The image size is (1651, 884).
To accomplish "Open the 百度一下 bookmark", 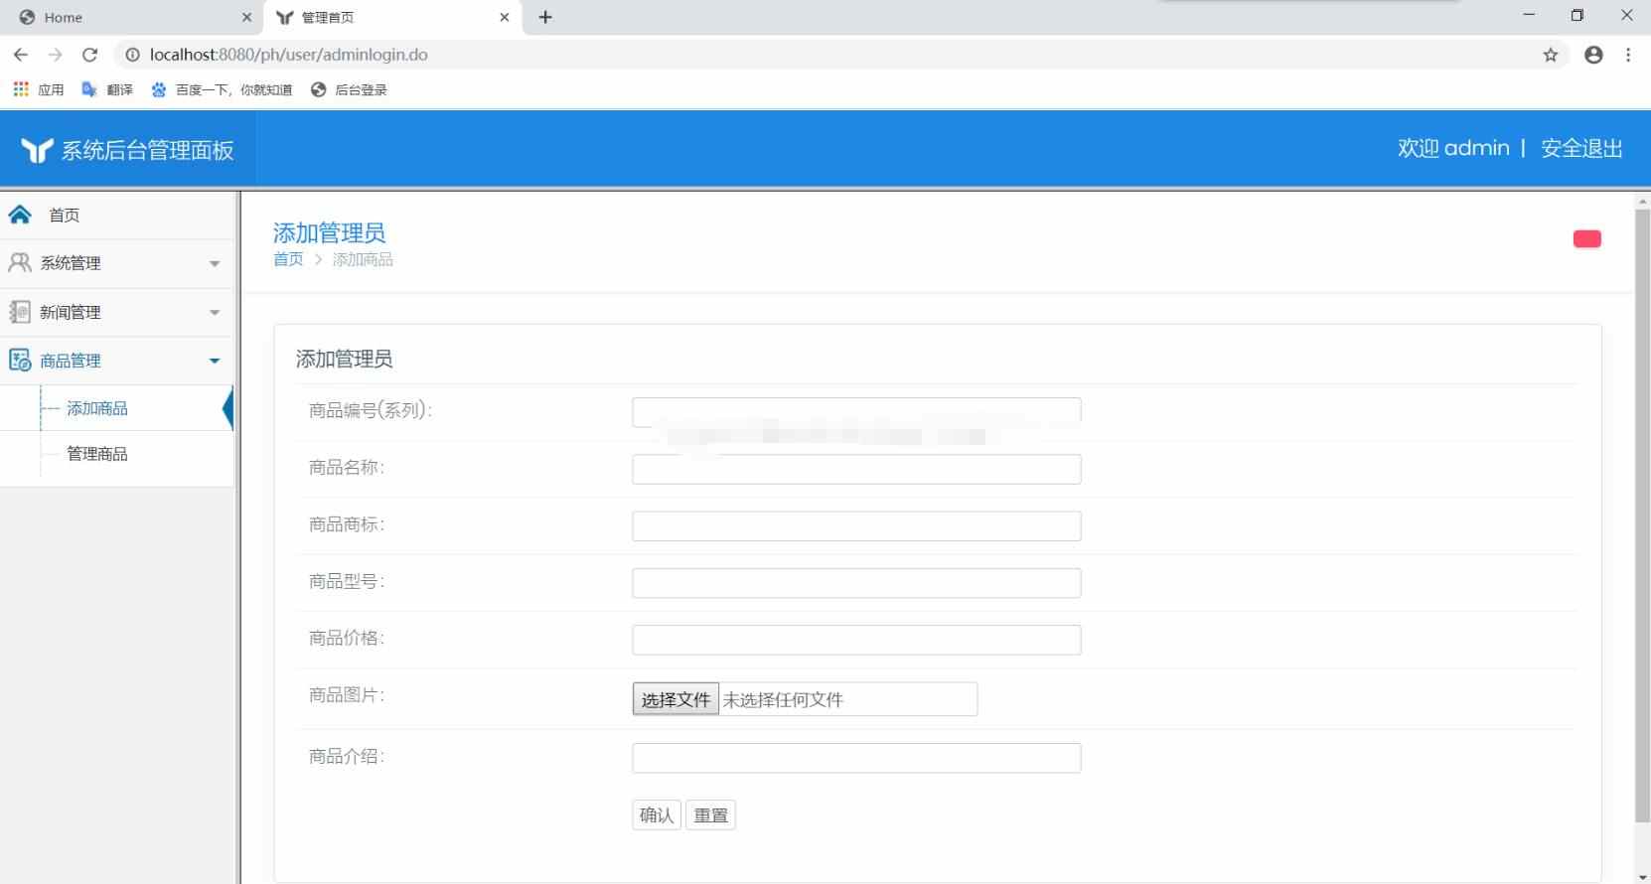I will (222, 89).
